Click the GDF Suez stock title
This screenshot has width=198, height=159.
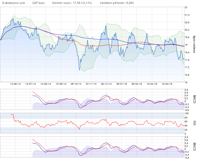38,3
